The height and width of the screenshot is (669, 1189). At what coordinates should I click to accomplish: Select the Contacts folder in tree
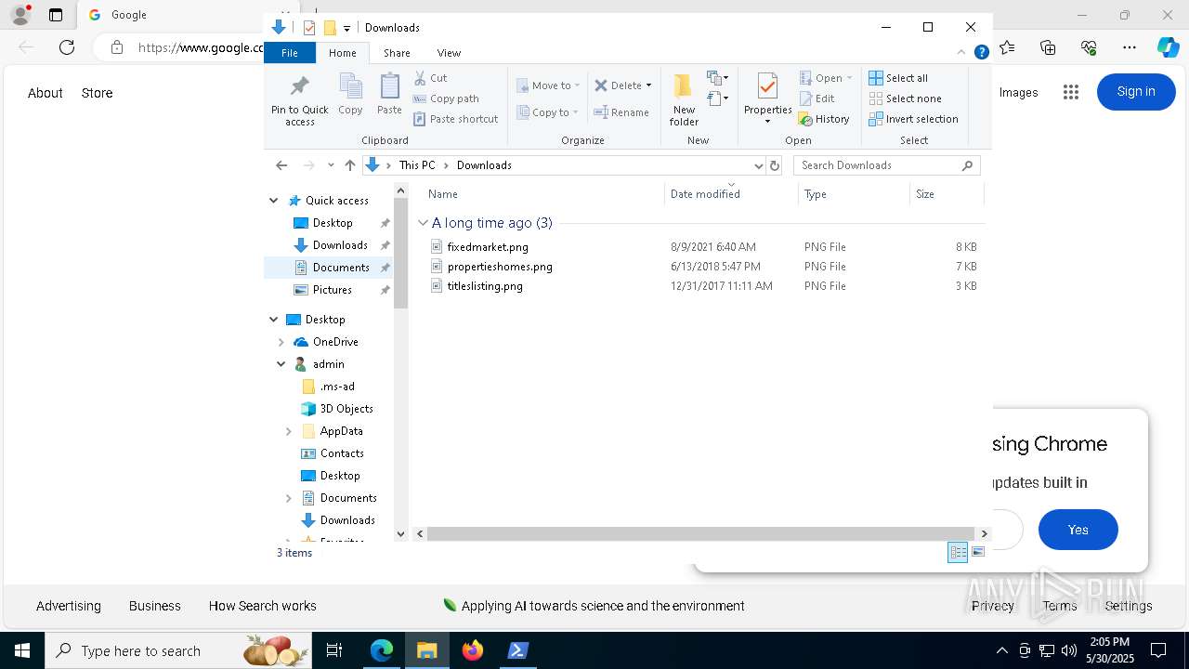[x=342, y=453]
